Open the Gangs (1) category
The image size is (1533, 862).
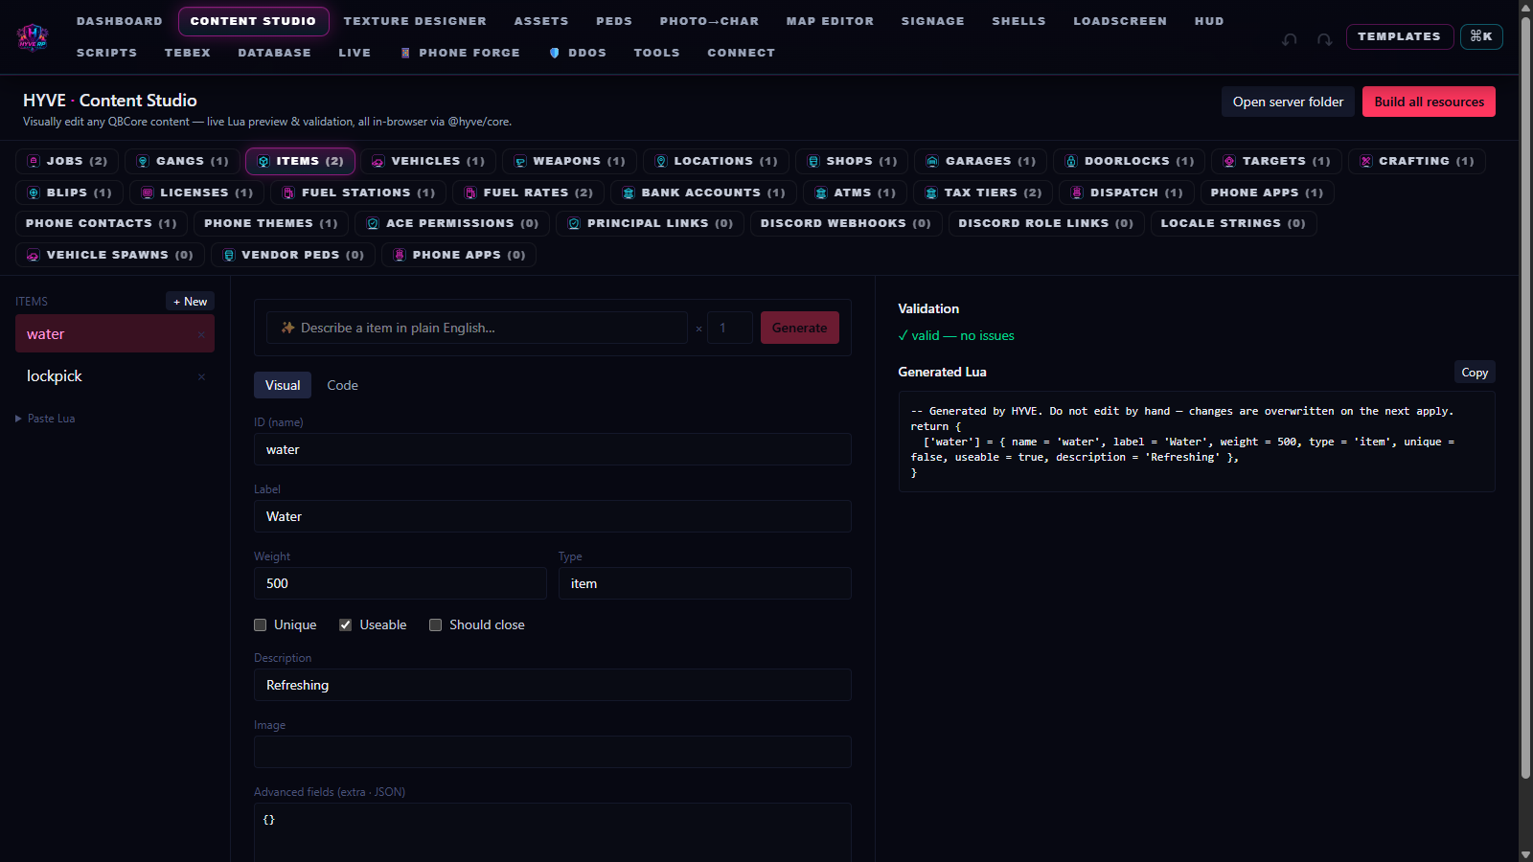[182, 161]
